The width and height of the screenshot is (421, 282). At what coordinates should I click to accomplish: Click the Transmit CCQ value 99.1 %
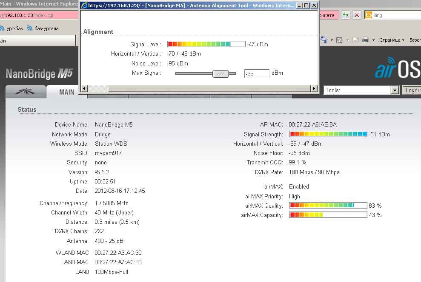[x=298, y=163]
